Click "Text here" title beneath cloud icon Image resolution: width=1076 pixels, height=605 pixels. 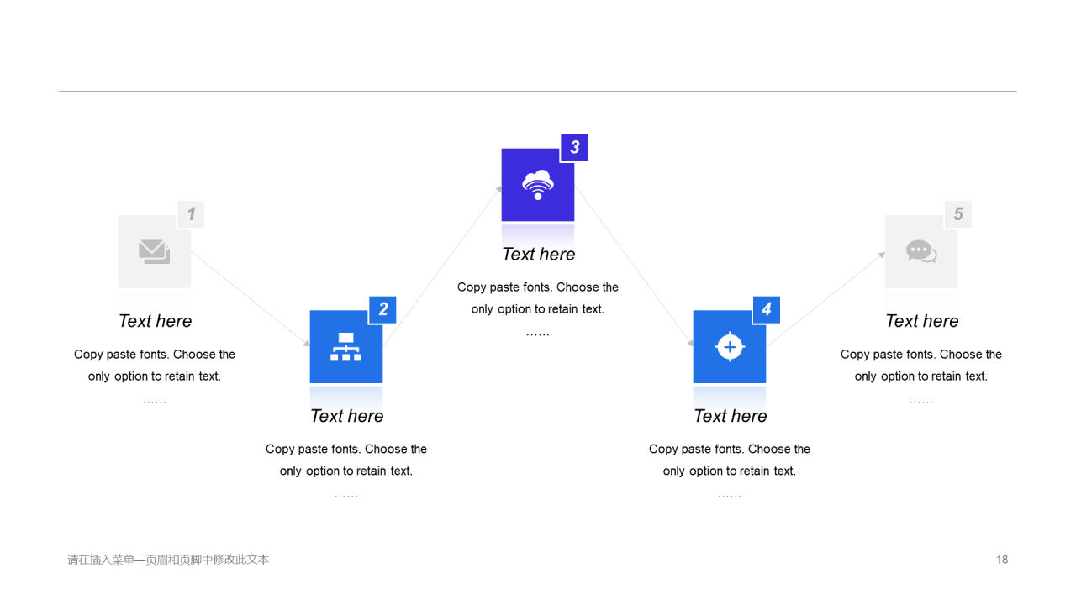pos(538,255)
